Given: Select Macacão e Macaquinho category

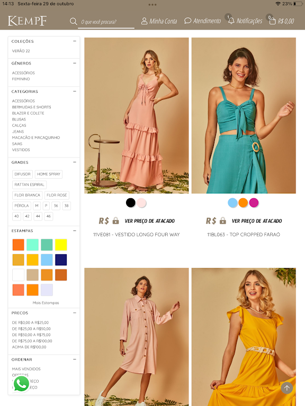Looking at the screenshot, I should 36,137.
